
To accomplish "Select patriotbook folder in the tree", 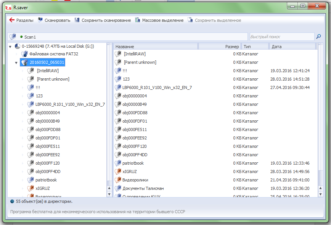I will 46,180.
